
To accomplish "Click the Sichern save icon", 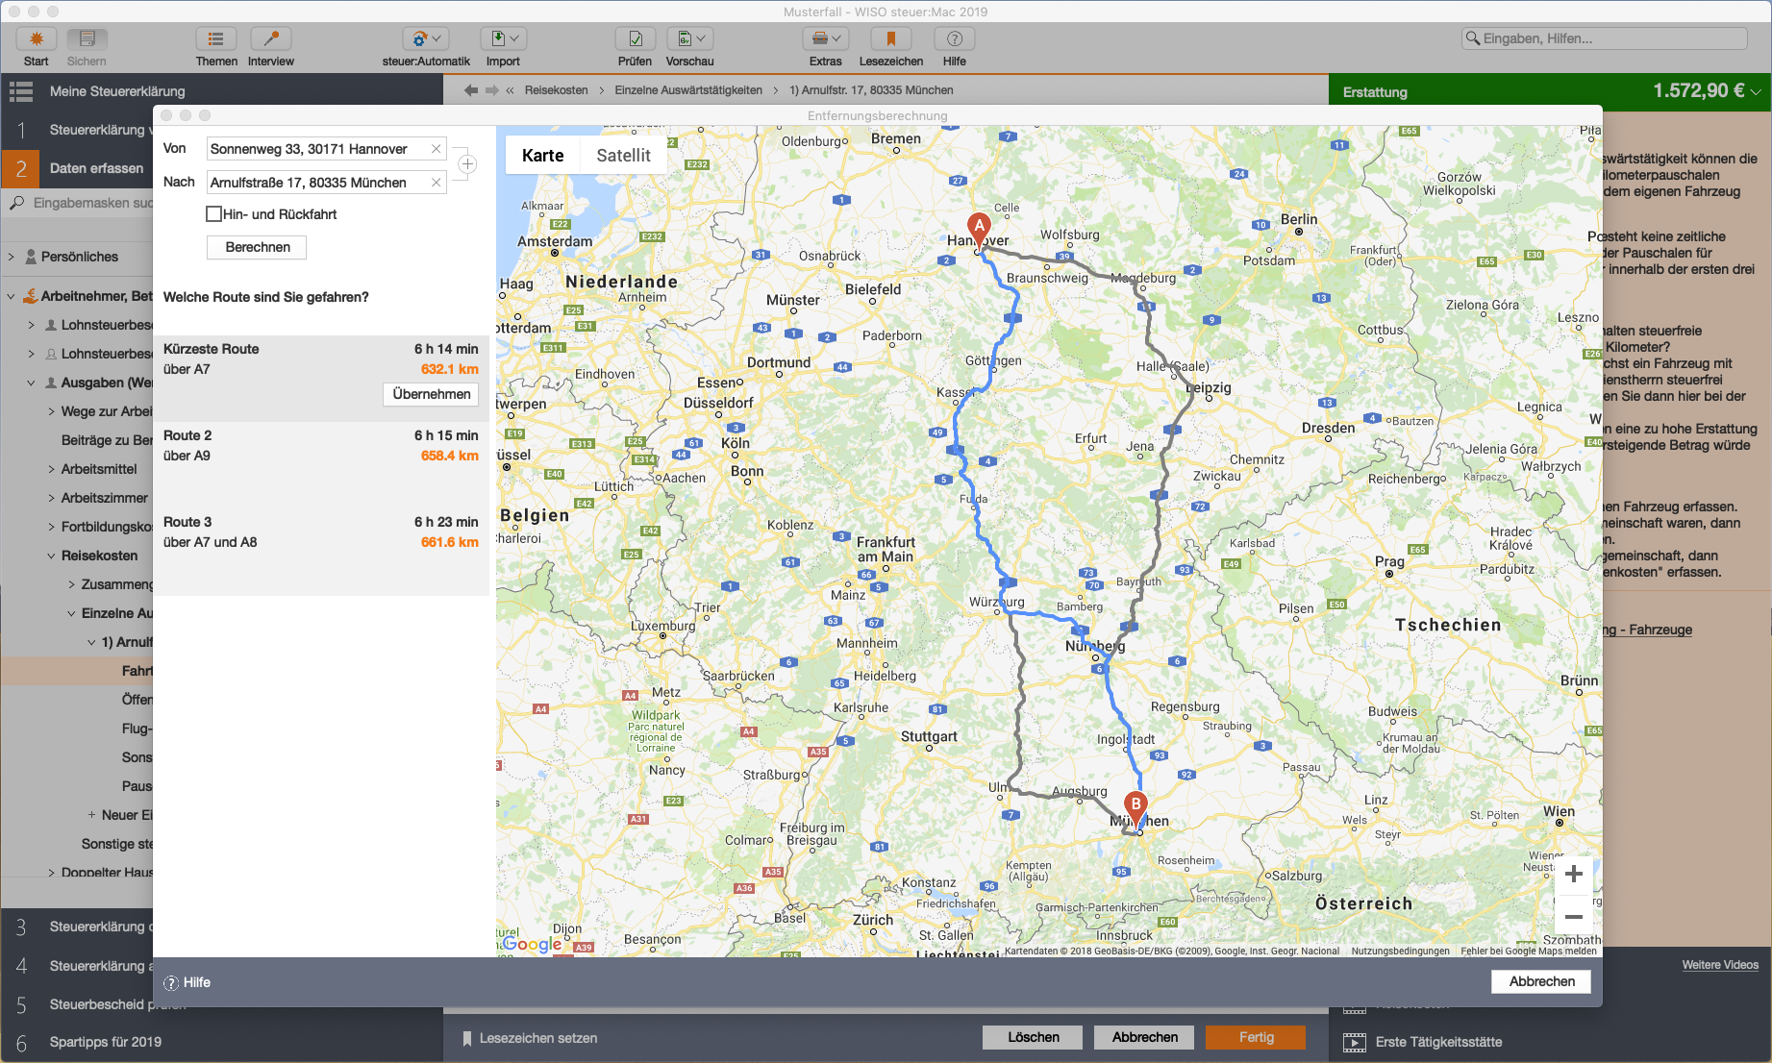I will [87, 38].
